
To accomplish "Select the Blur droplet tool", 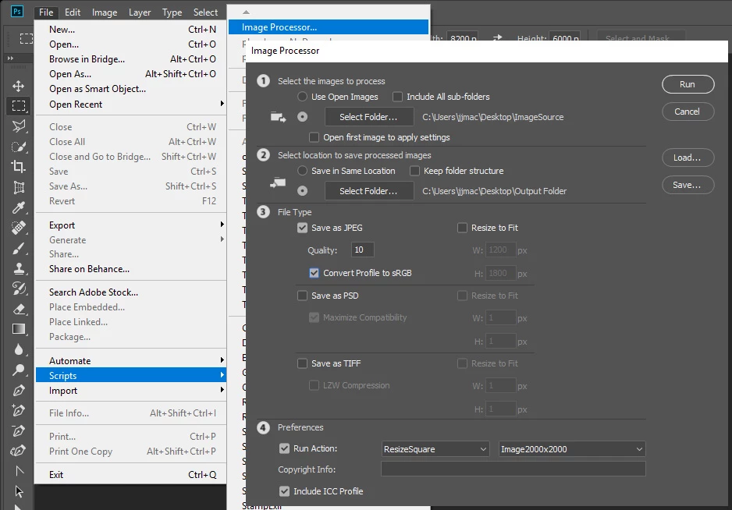I will point(18,349).
